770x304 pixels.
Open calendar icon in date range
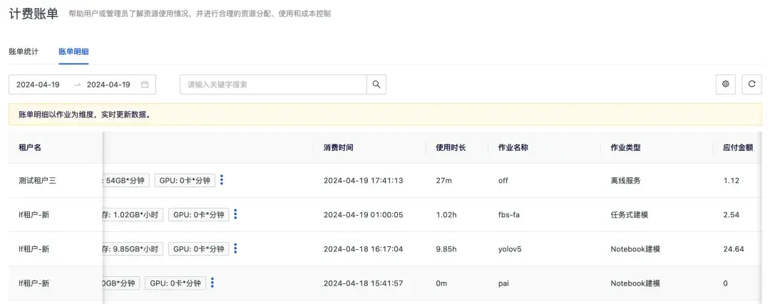click(145, 84)
